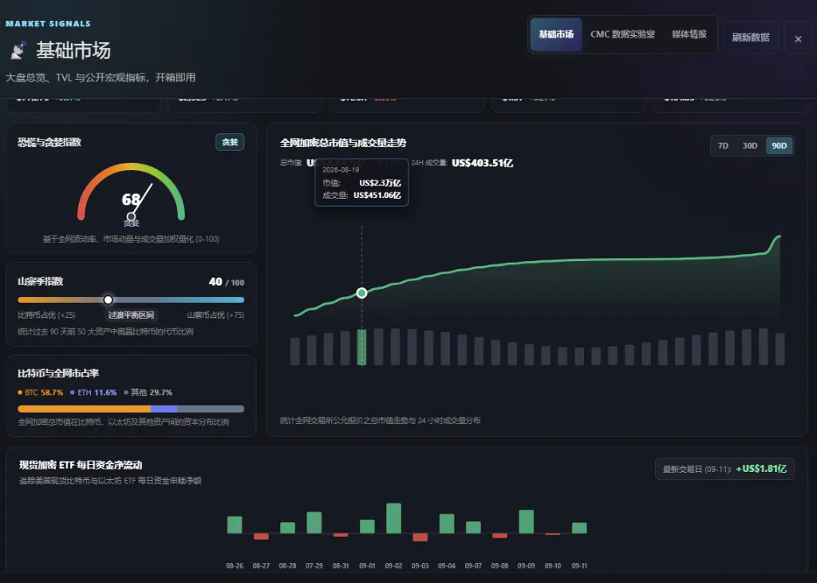Click the "全网加密总市值与成交量走势" chart title
Image resolution: width=817 pixels, height=583 pixels.
coord(343,142)
